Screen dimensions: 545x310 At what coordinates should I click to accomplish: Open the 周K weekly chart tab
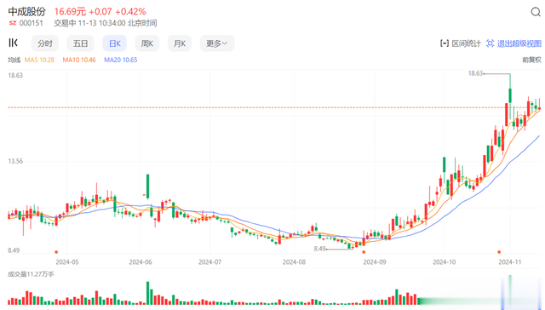[x=147, y=43]
